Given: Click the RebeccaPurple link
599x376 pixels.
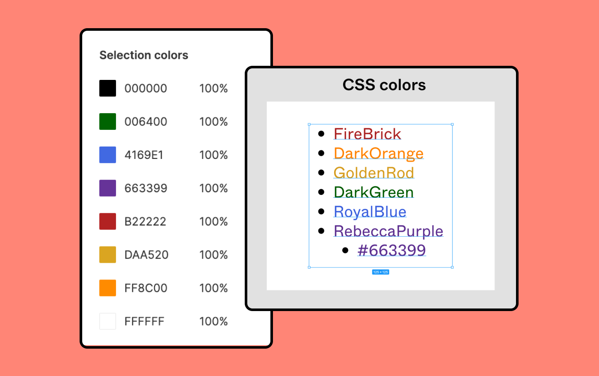Looking at the screenshot, I should (388, 231).
